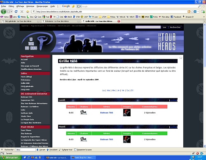Click the green Back arrow button
Image resolution: width=206 pixels, height=160 pixels.
point(3,12)
